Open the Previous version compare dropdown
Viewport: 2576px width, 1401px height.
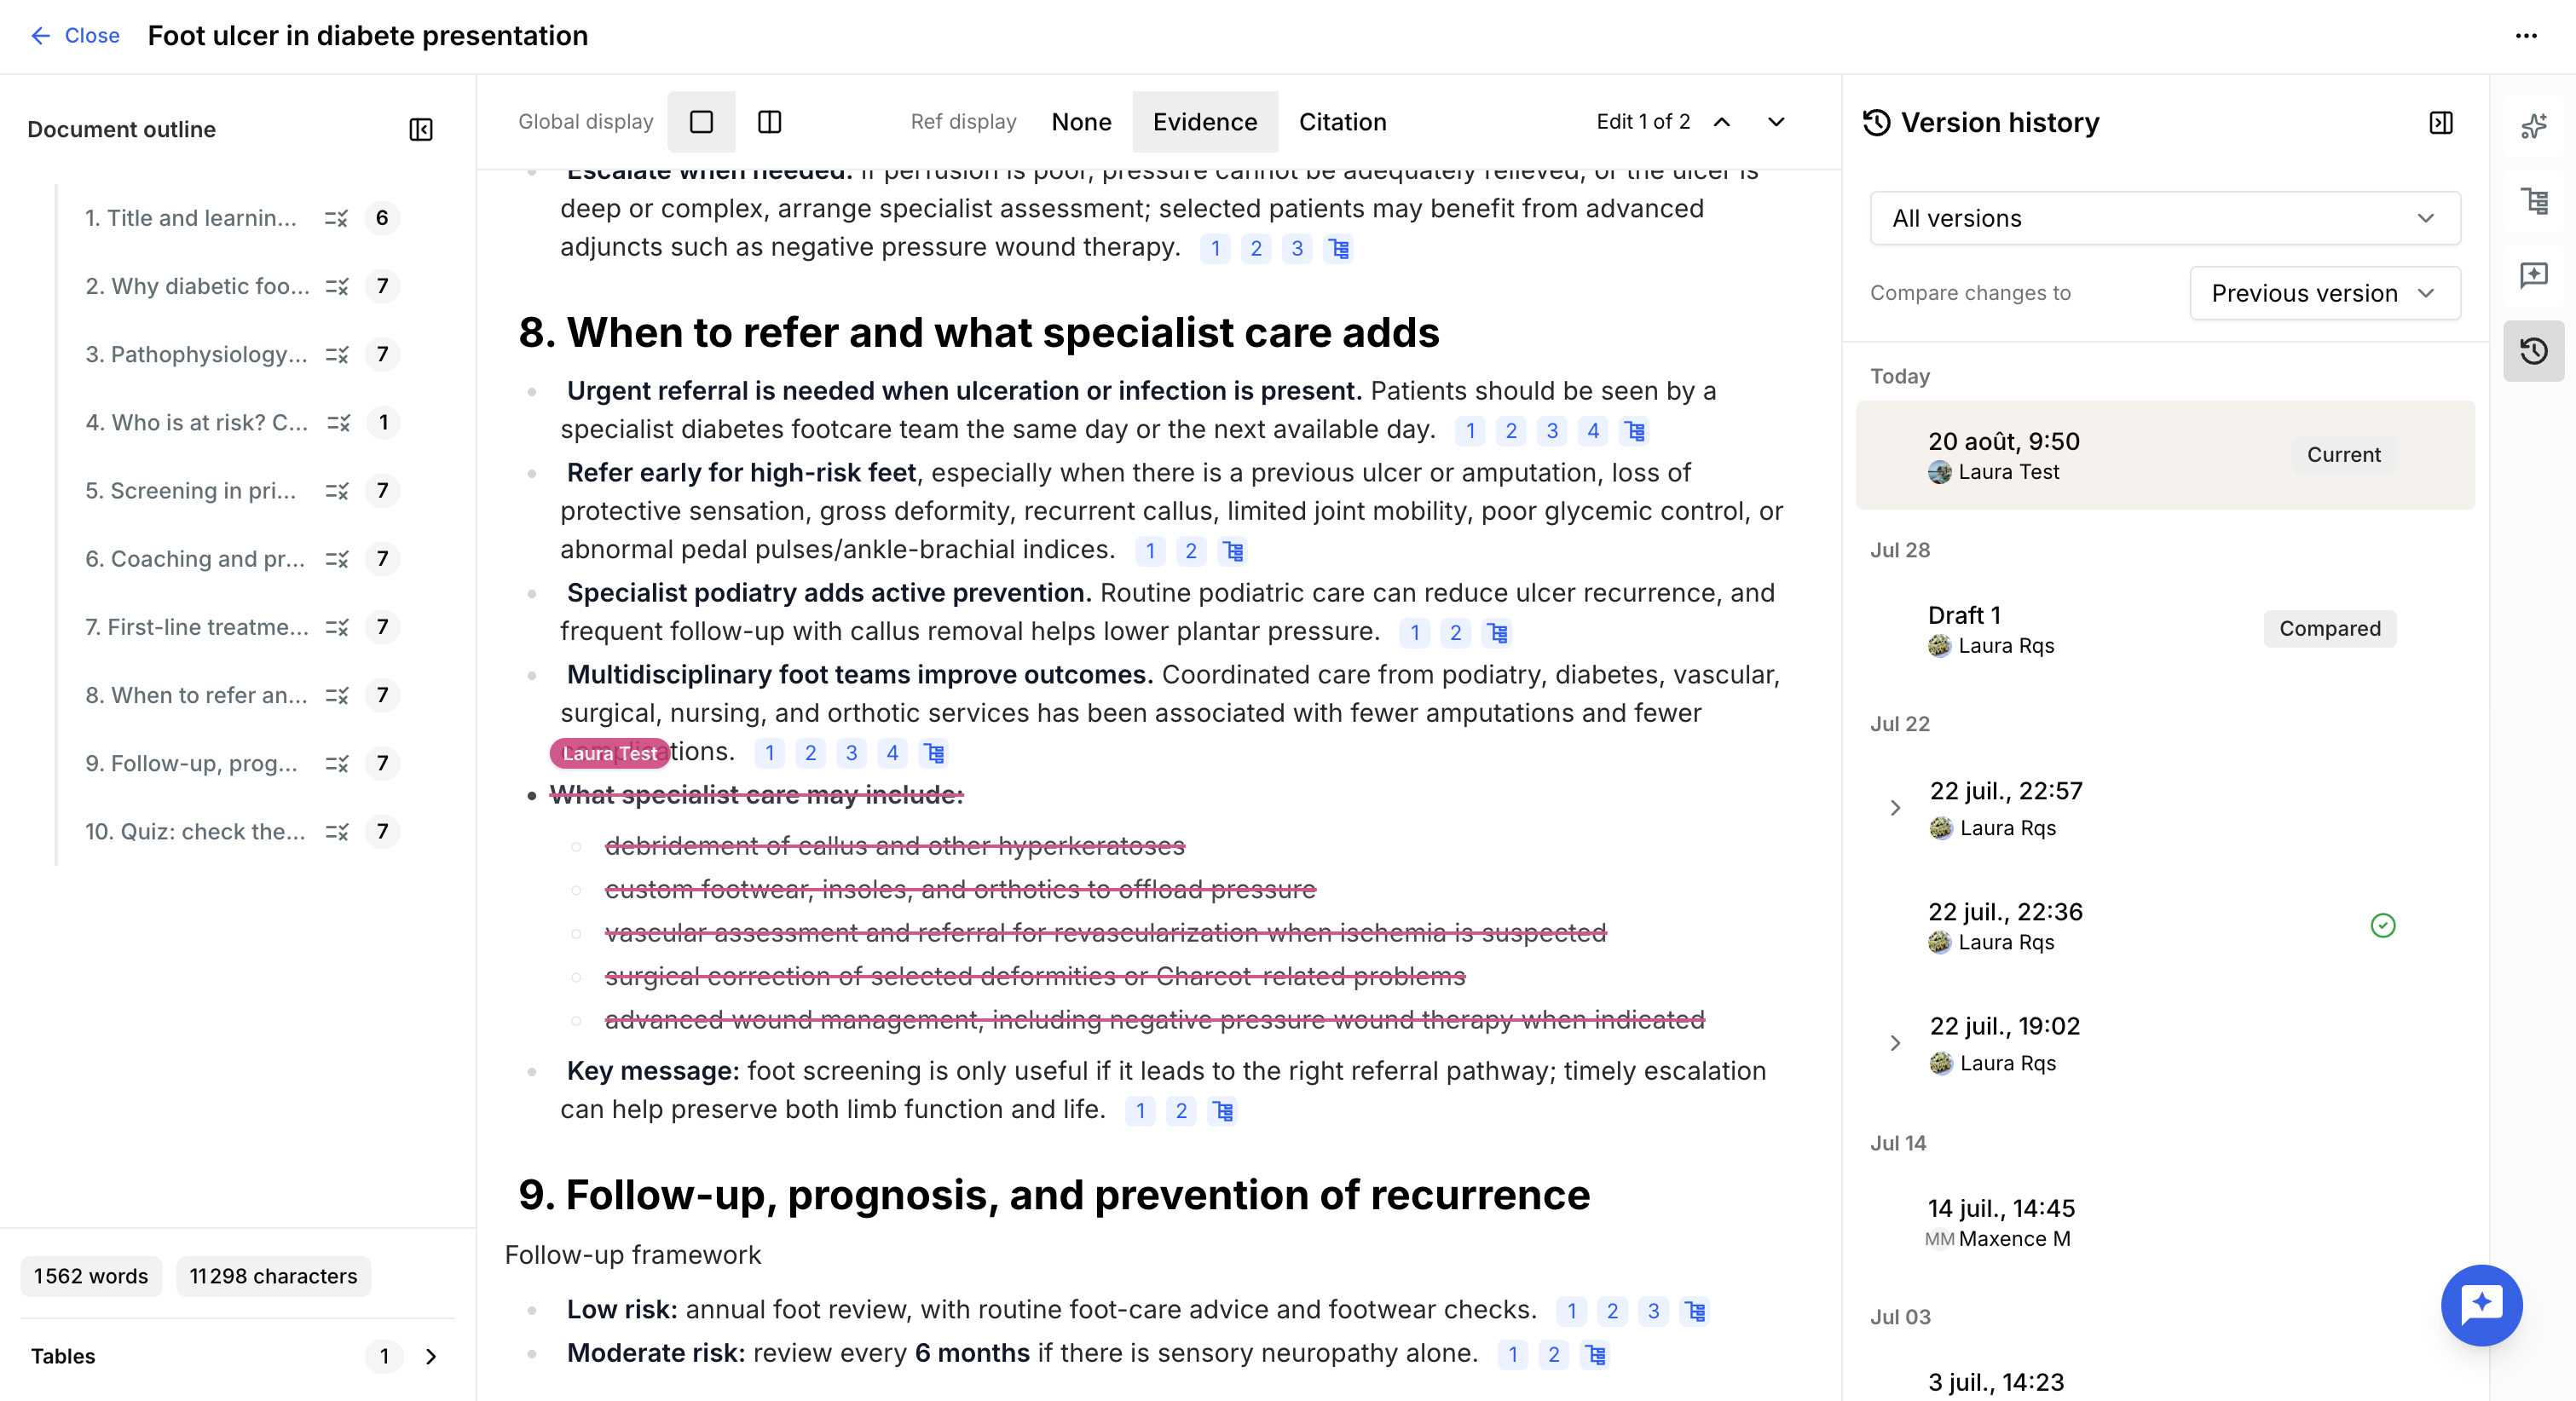[2324, 293]
